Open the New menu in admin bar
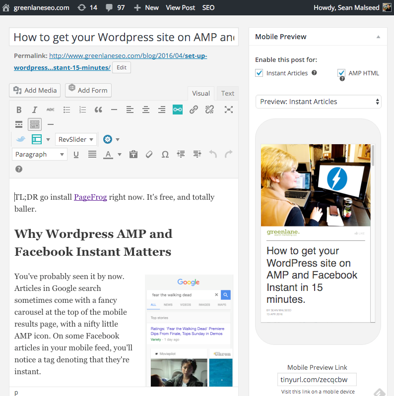The height and width of the screenshot is (396, 394). coord(146,7)
